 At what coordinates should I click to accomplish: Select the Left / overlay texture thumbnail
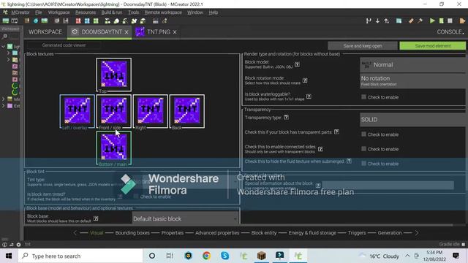(77, 111)
